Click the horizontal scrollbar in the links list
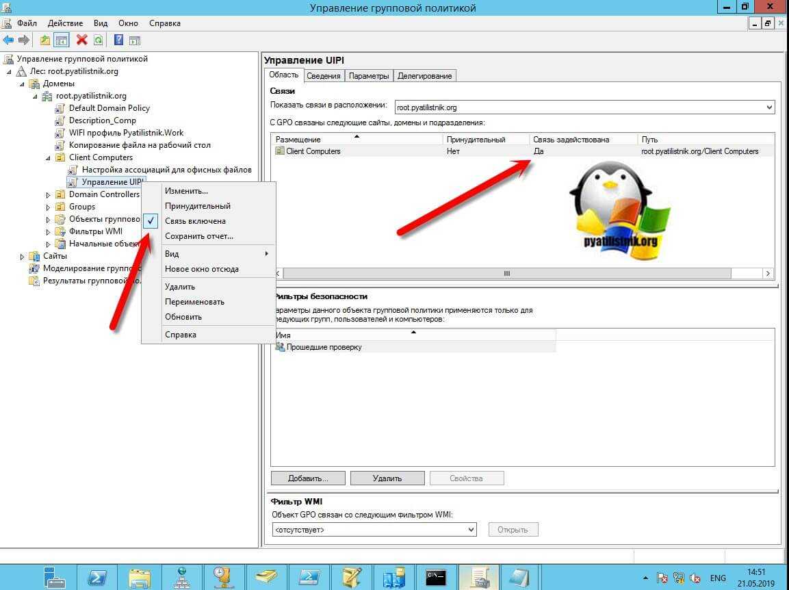789x590 pixels. tap(507, 273)
